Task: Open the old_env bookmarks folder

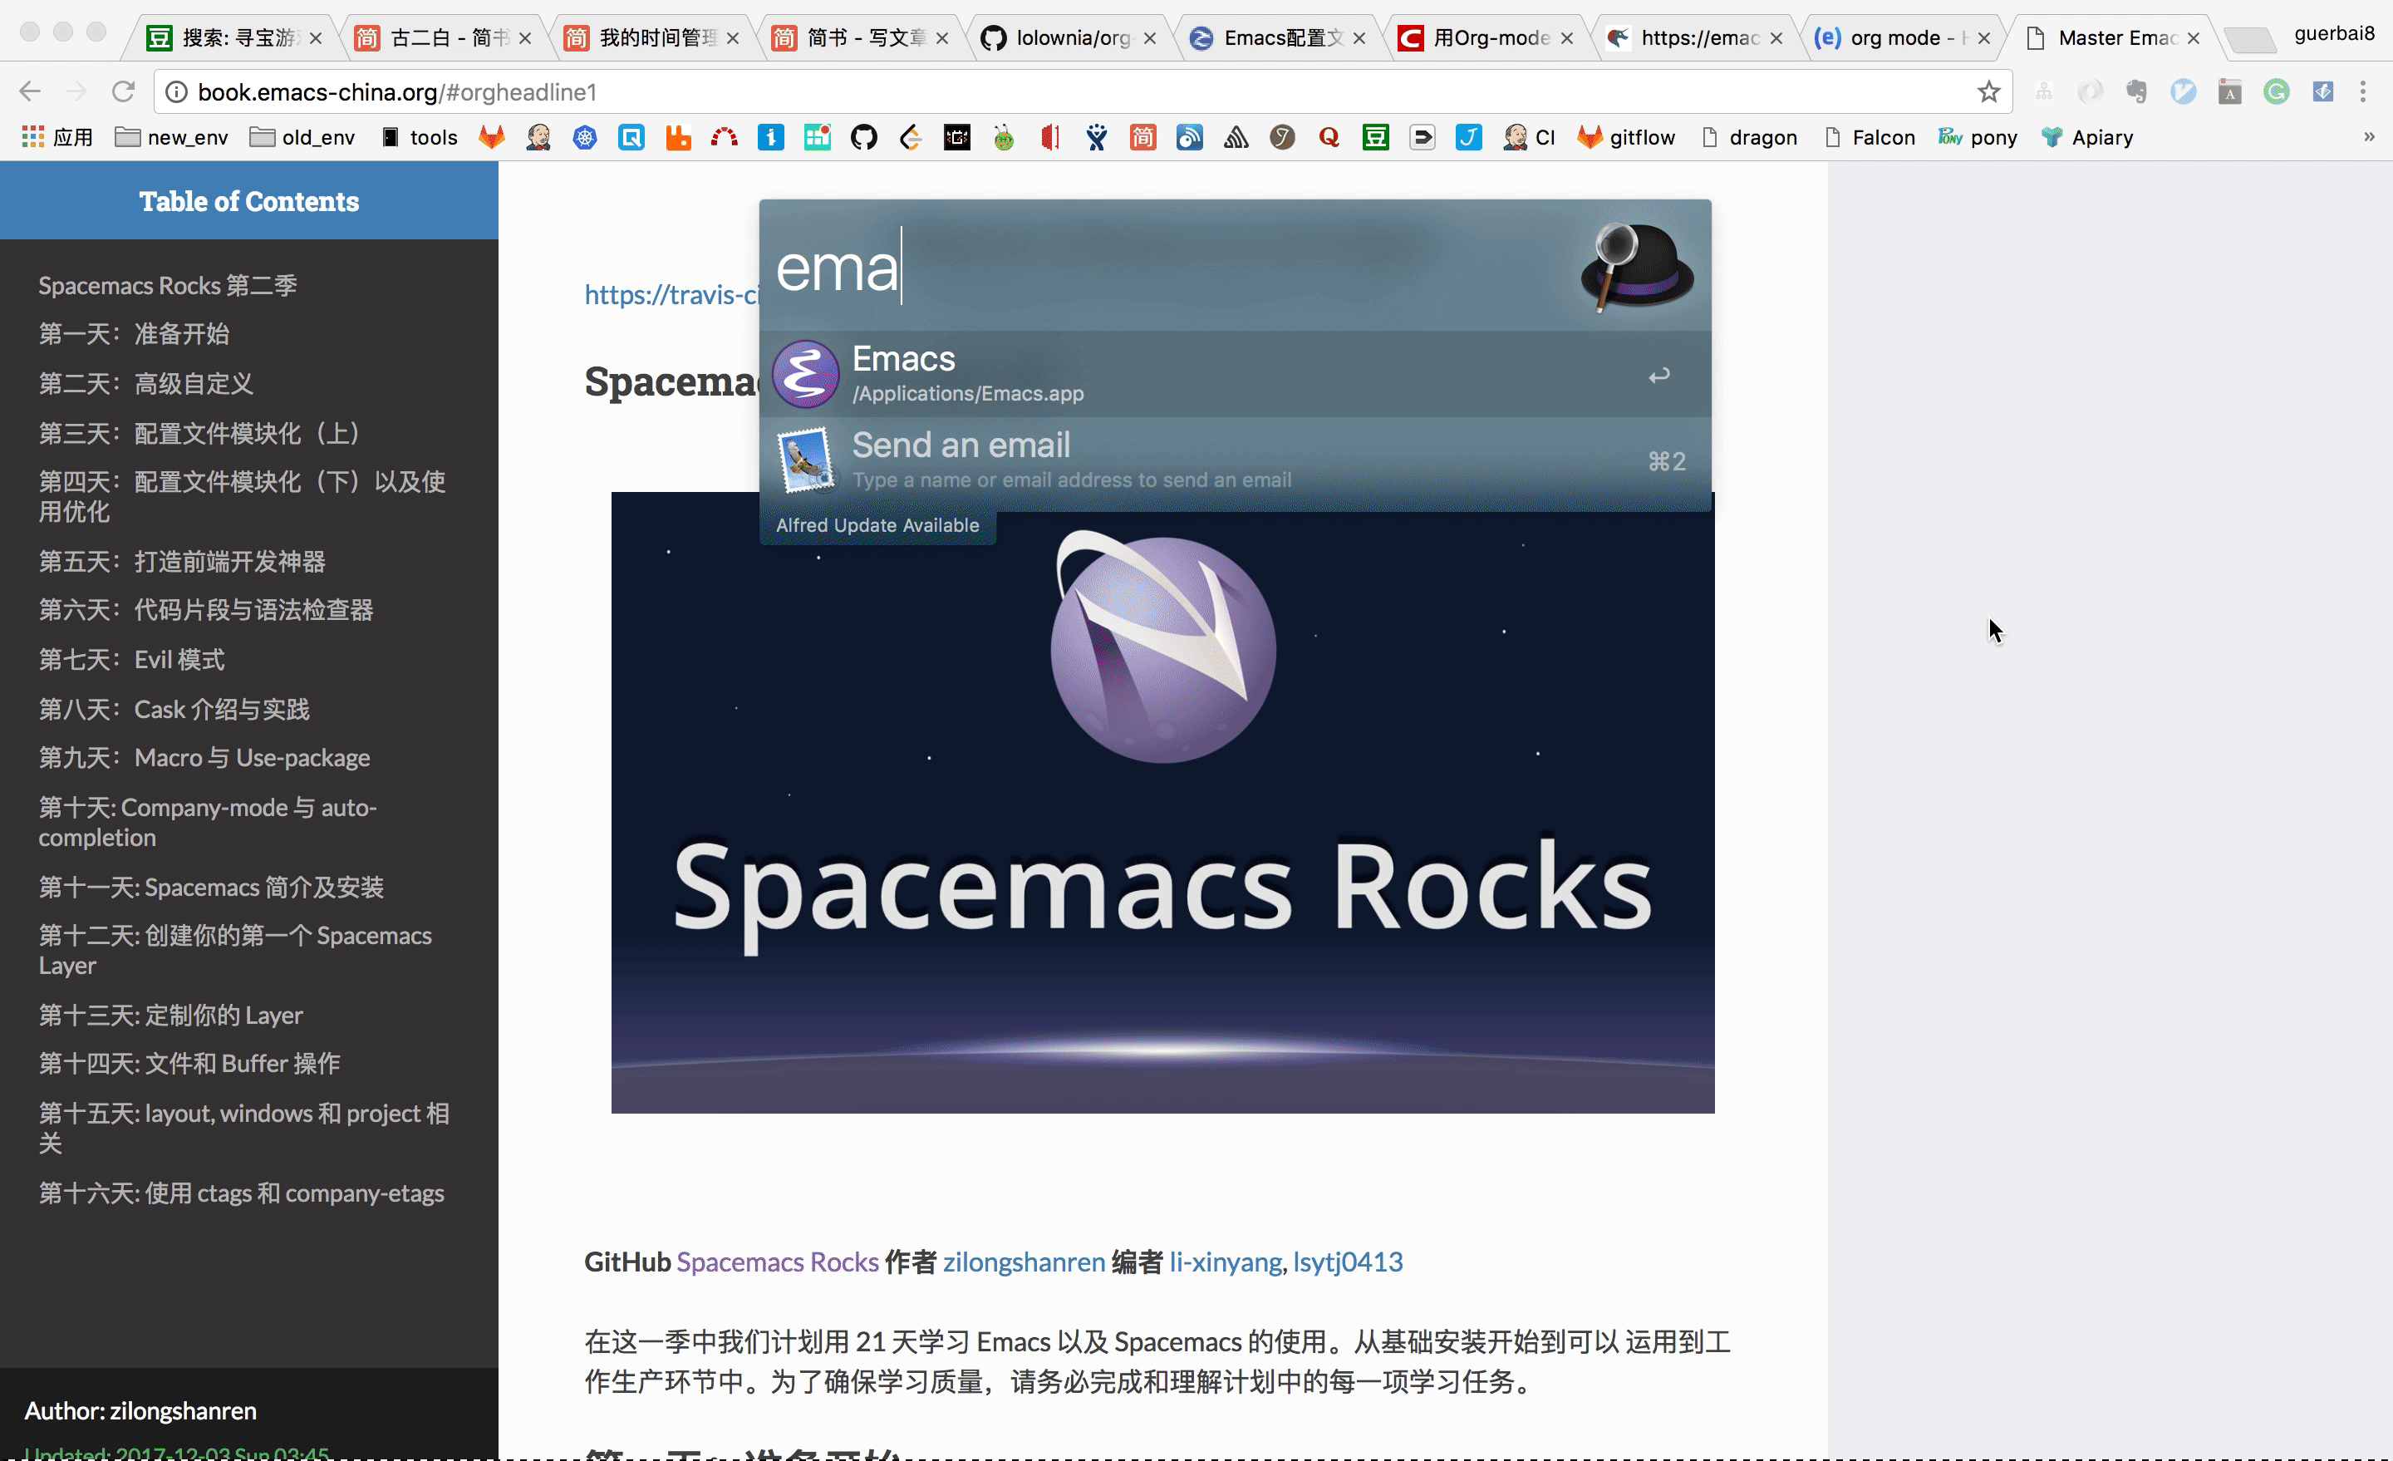Action: (x=302, y=137)
